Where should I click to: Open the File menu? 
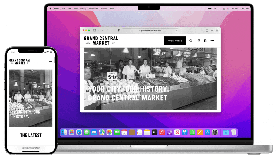(63, 8)
